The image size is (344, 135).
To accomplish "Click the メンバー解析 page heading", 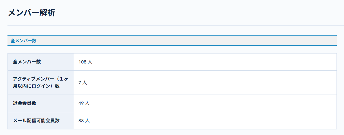I will pyautogui.click(x=31, y=13).
